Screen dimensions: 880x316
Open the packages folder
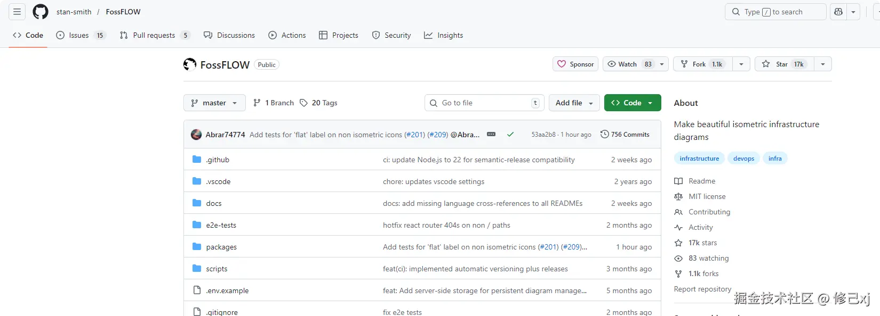[221, 247]
